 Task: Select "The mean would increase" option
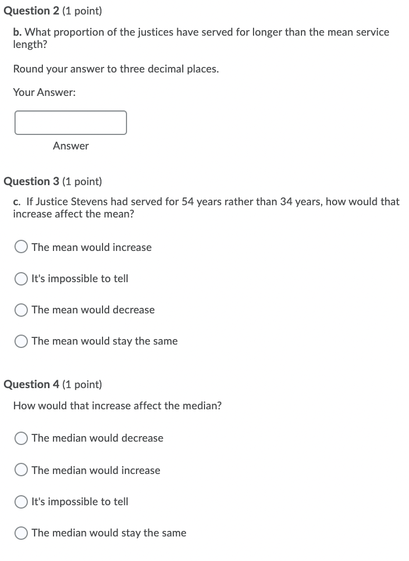21,246
